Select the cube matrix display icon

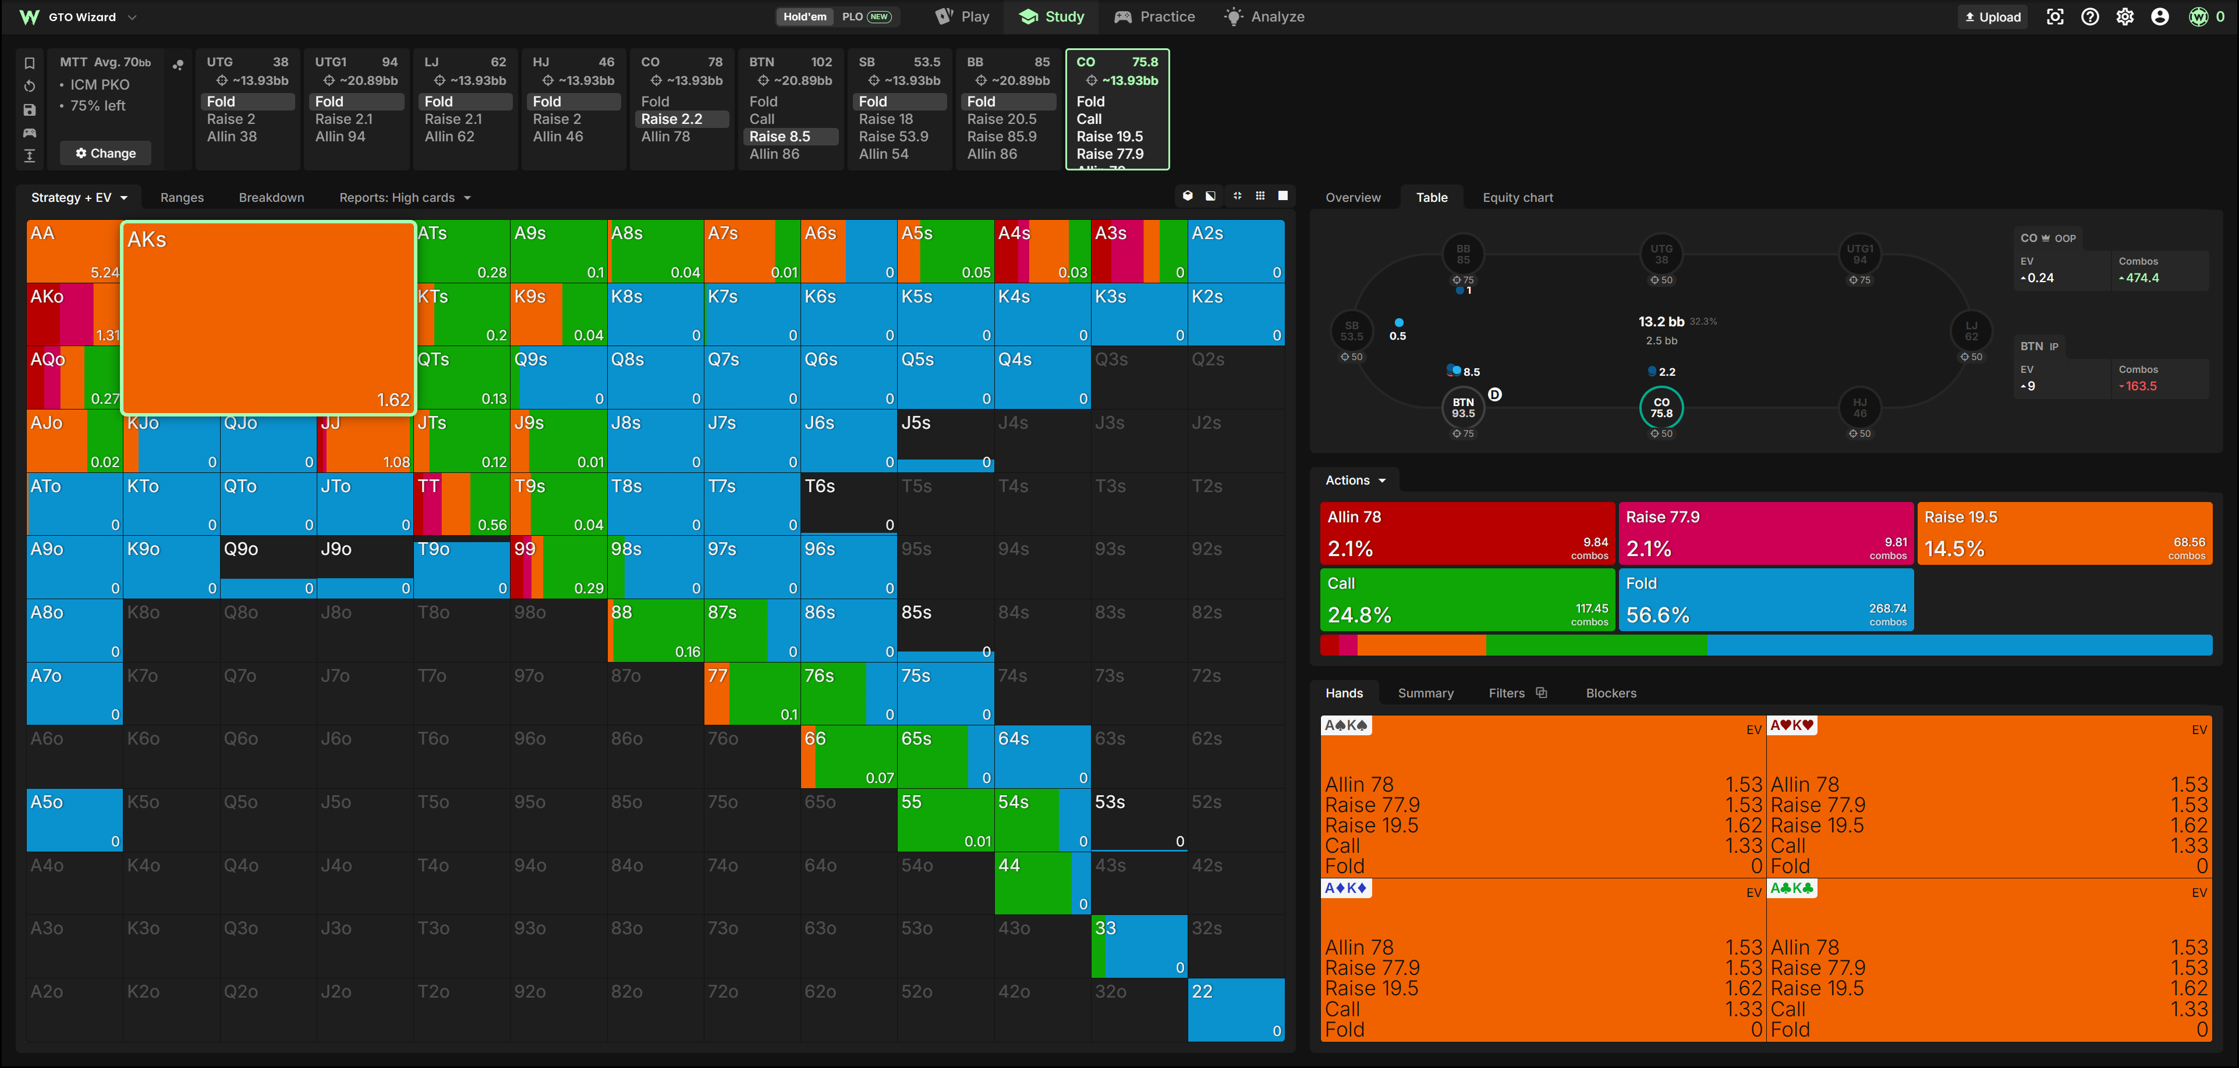[x=1187, y=196]
